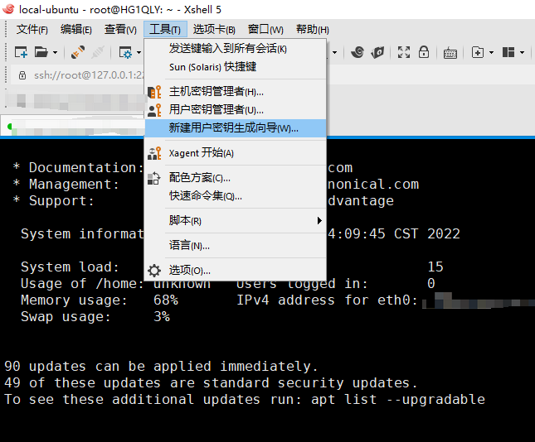
Task: Click the address bar lock icon
Action: pos(22,75)
